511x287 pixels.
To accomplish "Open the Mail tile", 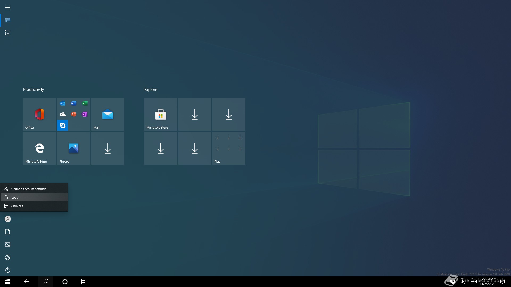I will [108, 114].
